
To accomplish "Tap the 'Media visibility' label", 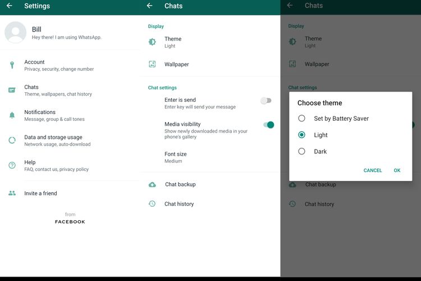I will (x=182, y=124).
